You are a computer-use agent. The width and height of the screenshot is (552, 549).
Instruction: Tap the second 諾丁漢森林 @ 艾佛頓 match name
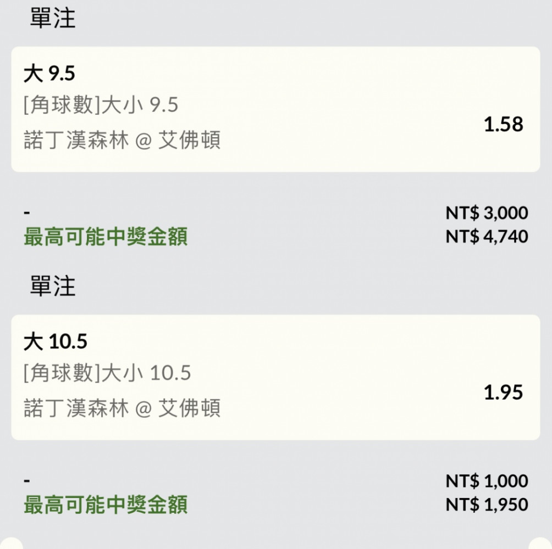tap(122, 408)
